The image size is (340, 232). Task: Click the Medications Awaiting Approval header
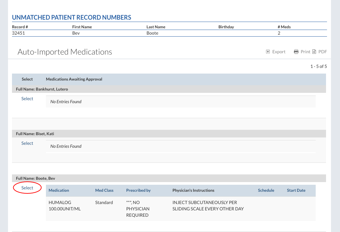74,79
